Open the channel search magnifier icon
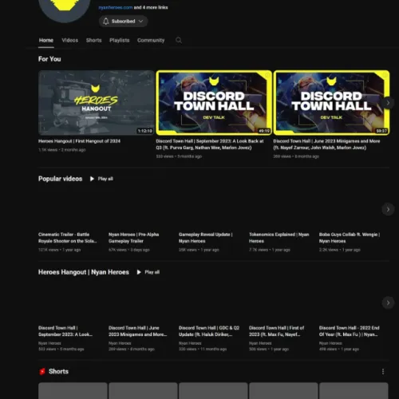 click(x=179, y=40)
